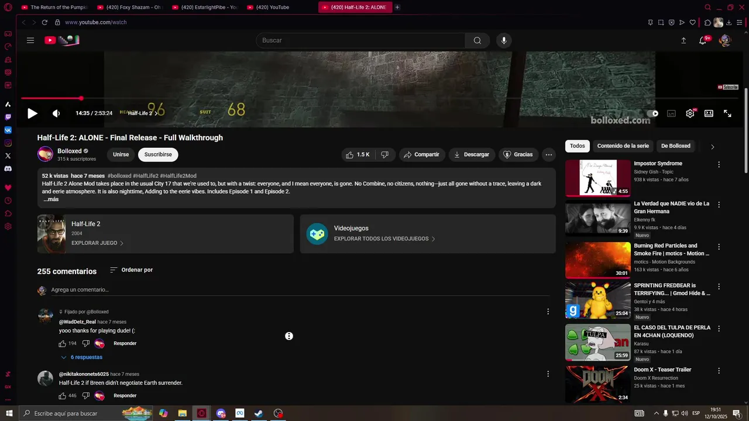
Task: Click the search magnifier button
Action: 477,40
